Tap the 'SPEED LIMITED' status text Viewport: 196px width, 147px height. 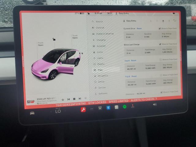pos(119,101)
